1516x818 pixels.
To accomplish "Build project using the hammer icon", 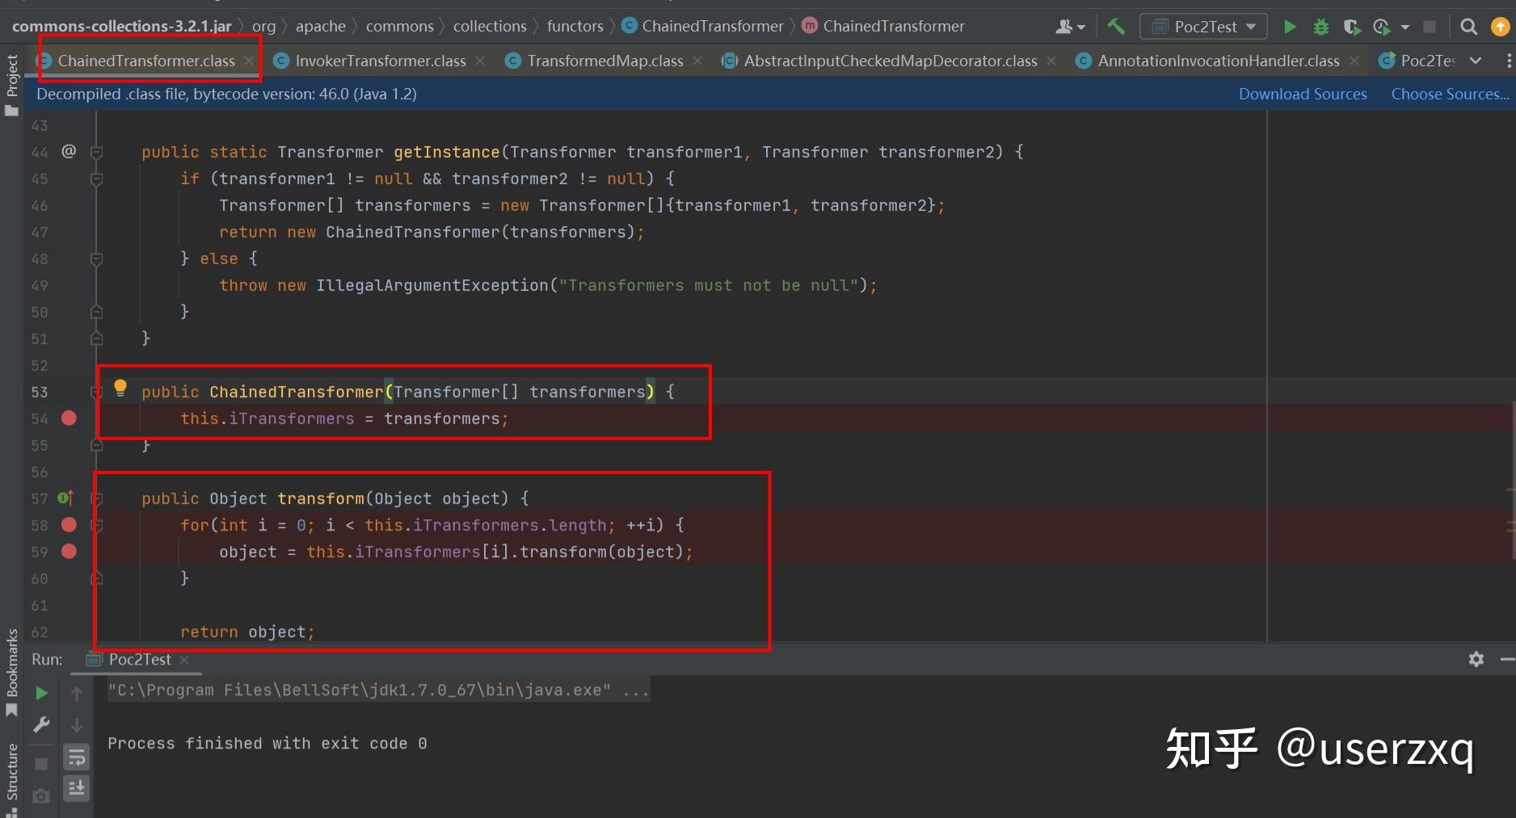I will tap(1116, 27).
